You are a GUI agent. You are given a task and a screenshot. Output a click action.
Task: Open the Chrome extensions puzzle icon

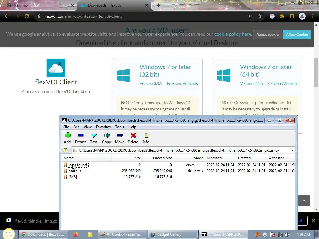coord(282,16)
